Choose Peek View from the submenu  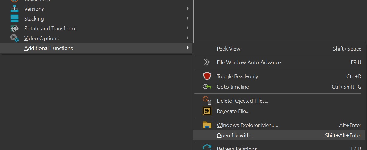click(x=279, y=49)
